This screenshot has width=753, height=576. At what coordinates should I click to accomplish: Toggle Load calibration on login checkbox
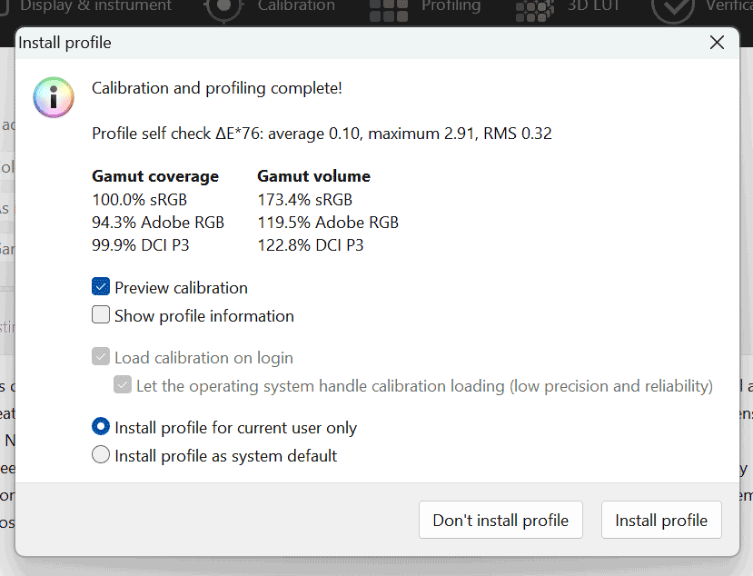tap(100, 357)
